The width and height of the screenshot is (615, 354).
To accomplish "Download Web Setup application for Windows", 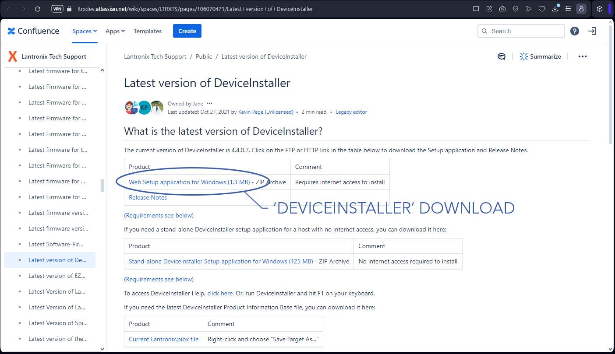I will coord(189,182).
